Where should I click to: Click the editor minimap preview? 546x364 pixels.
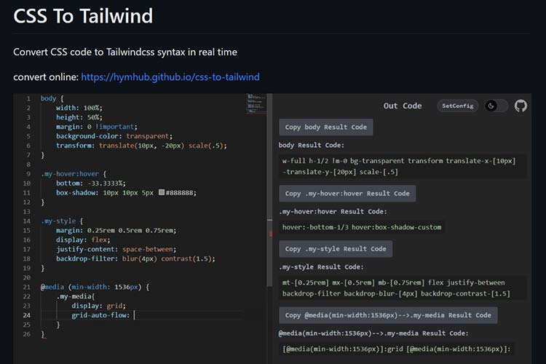[256, 103]
